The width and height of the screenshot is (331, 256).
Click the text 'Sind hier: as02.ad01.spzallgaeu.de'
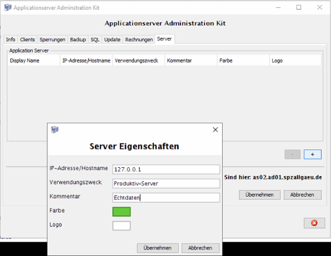273,177
